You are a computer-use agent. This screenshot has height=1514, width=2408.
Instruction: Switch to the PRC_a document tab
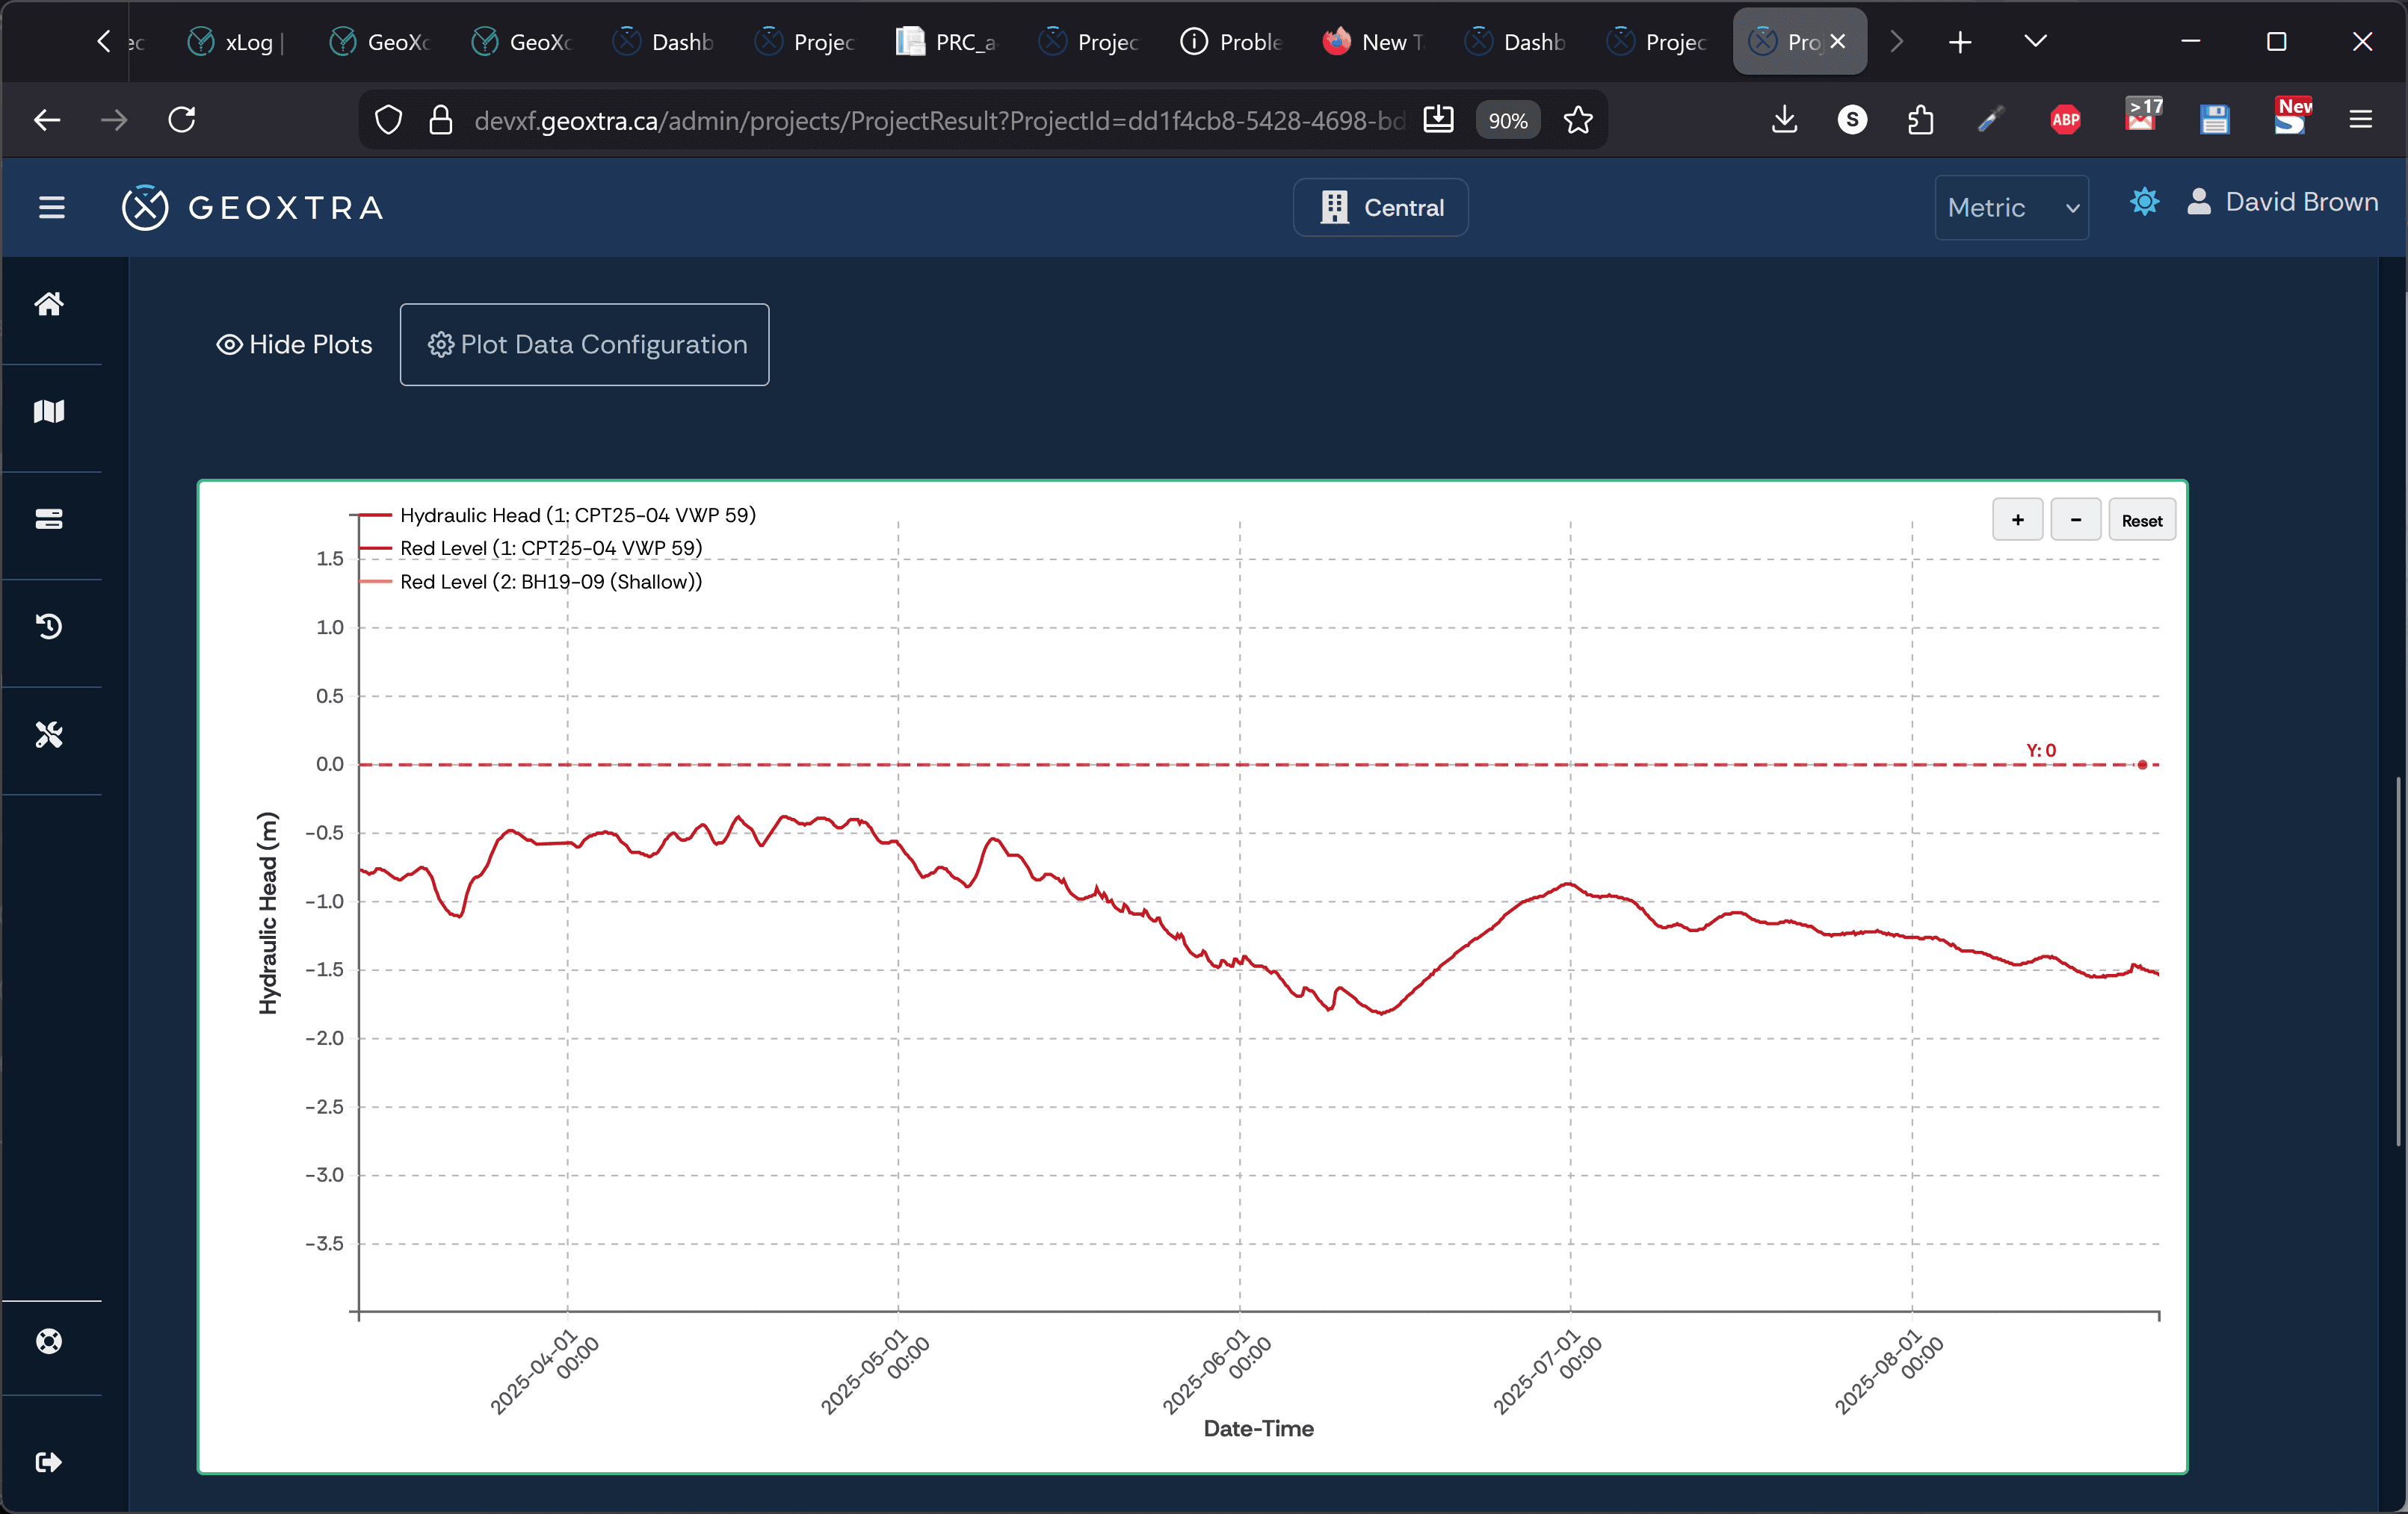pos(944,41)
